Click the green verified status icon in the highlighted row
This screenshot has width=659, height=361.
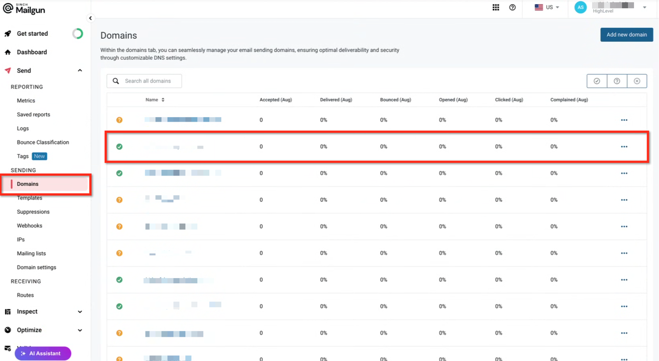click(x=119, y=147)
